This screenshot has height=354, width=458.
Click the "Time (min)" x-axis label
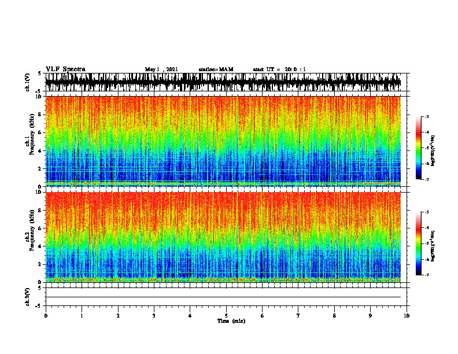coord(231,321)
